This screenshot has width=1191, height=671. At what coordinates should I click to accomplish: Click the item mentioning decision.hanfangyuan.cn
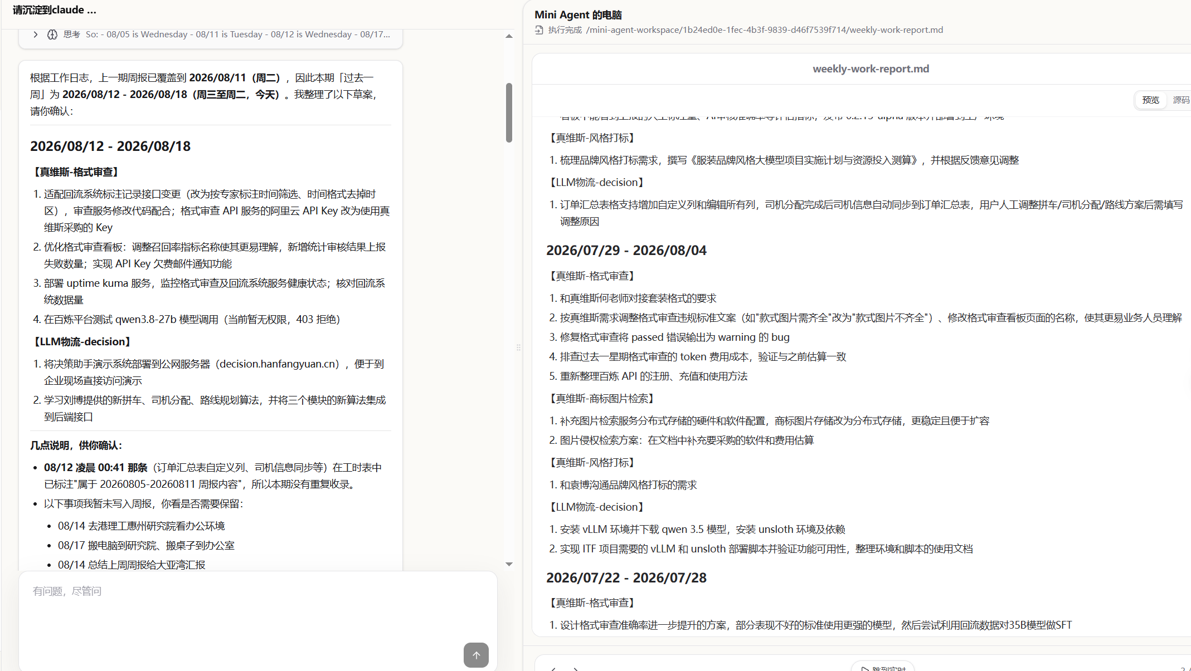[x=215, y=373]
